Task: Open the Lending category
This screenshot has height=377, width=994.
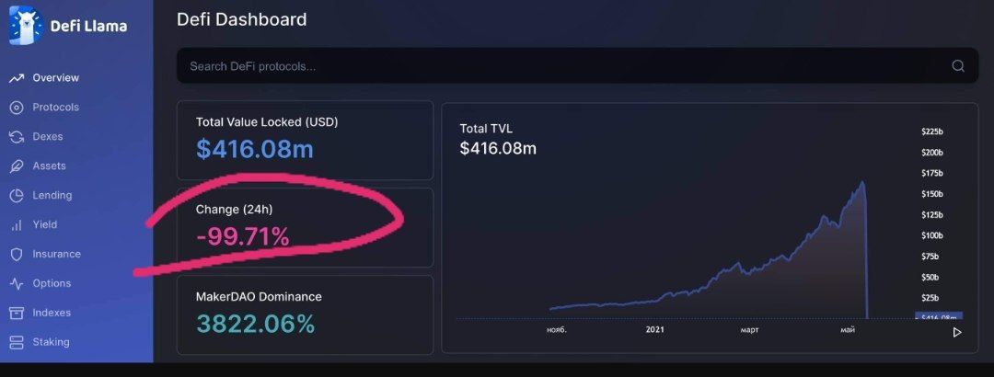Action: (52, 195)
